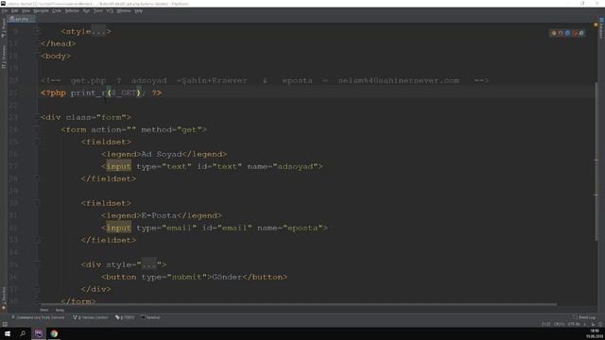This screenshot has height=340, width=605.
Task: Change the CRLF line separator setting
Action: 559,324
